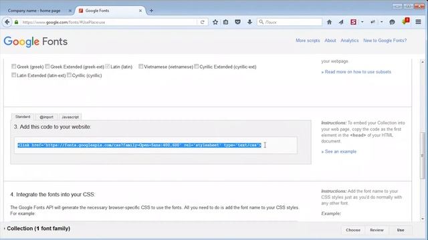Open the More scripts link

308,41
